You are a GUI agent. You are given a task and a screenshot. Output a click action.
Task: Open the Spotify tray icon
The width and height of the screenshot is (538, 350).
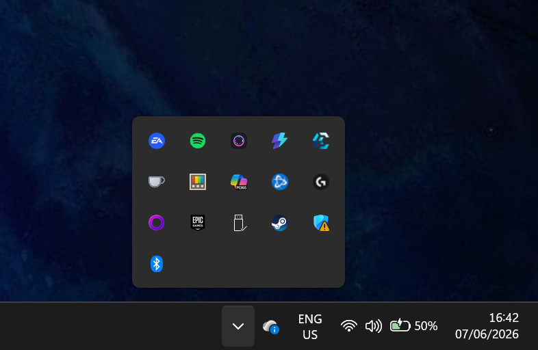[x=198, y=141]
